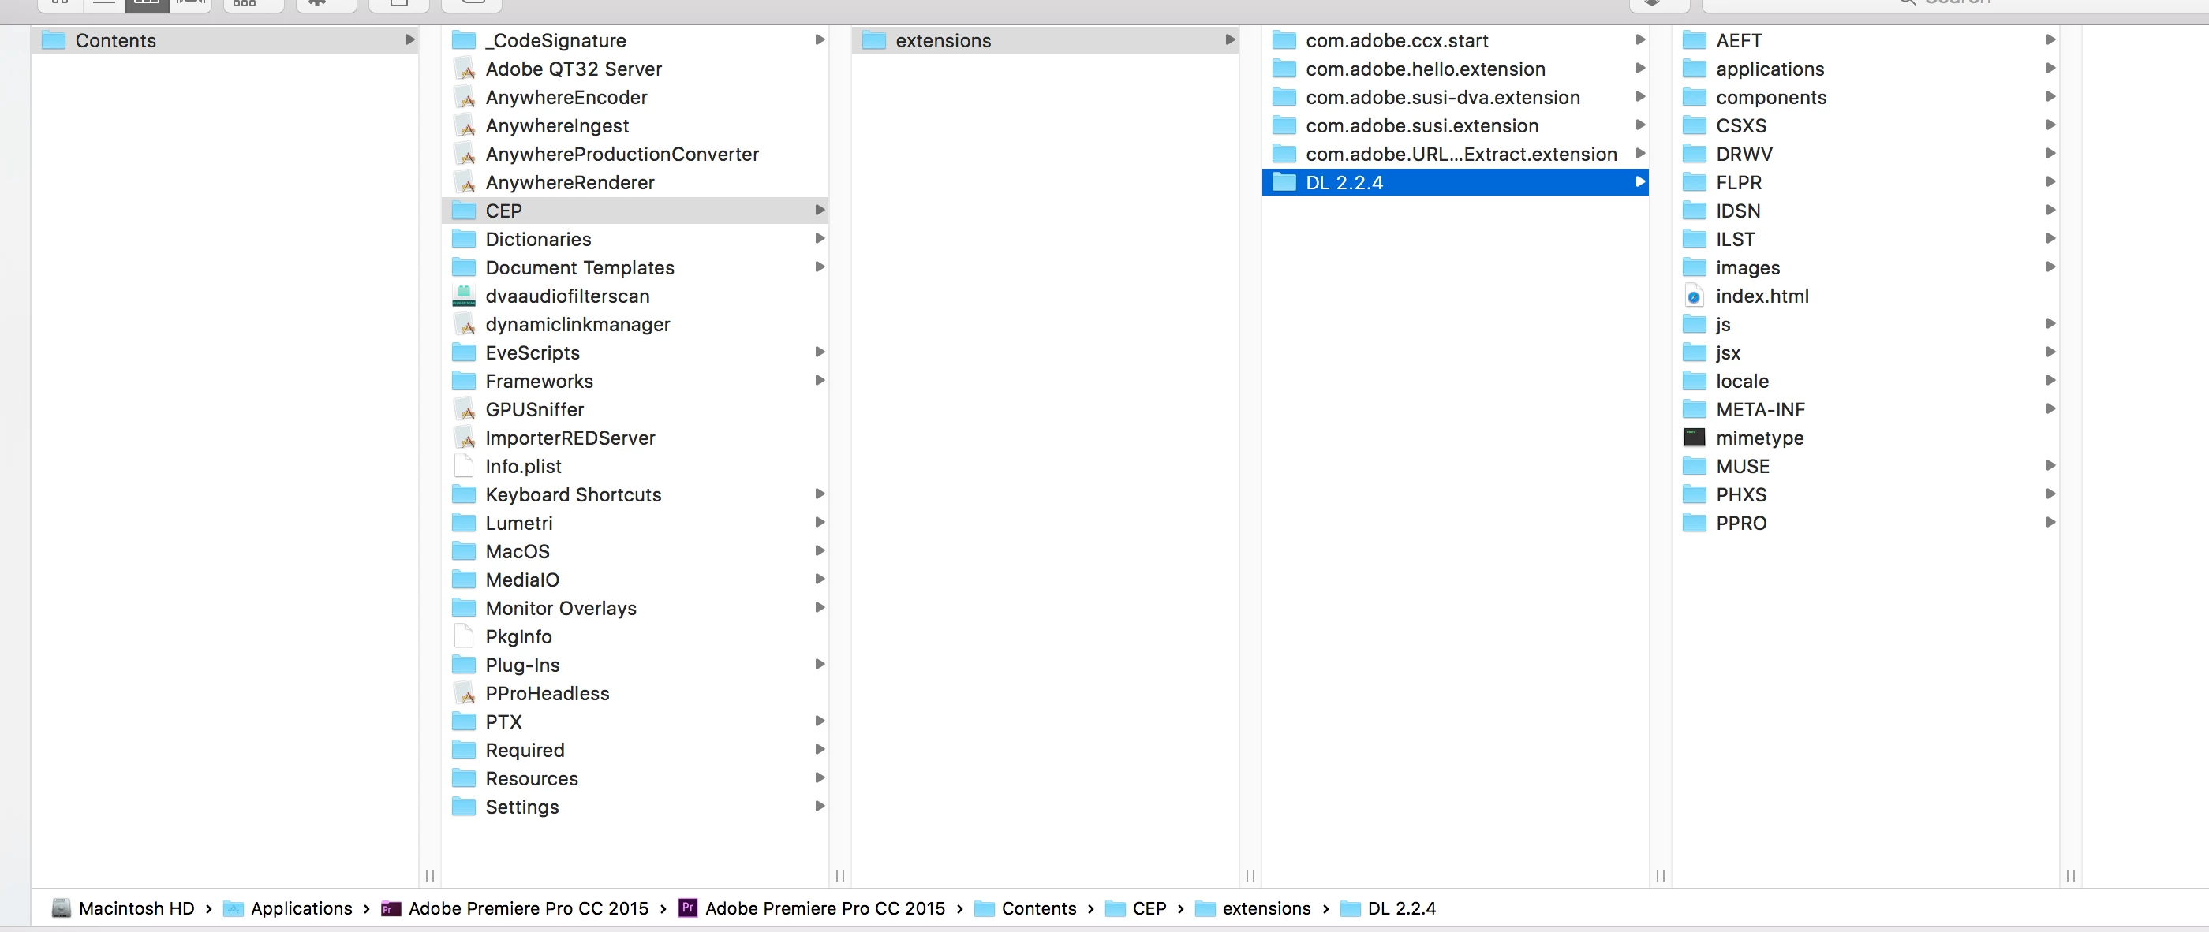
Task: Grab column resize handle below Settings column
Action: tap(839, 875)
